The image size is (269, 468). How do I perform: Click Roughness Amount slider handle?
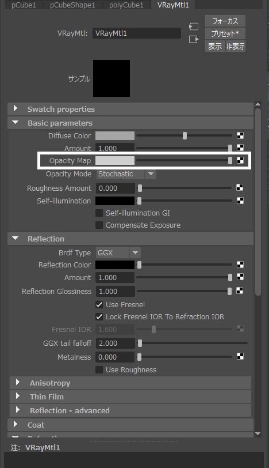140,188
